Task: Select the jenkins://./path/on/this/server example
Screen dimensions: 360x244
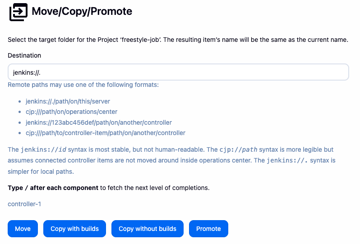Action: point(68,101)
